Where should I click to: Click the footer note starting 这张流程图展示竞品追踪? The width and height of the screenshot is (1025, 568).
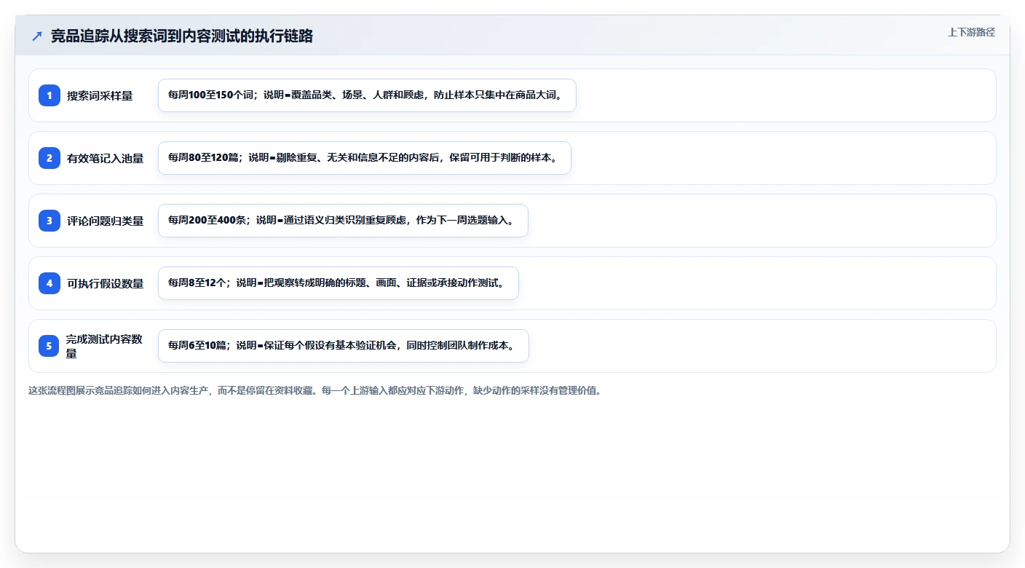[x=315, y=390]
